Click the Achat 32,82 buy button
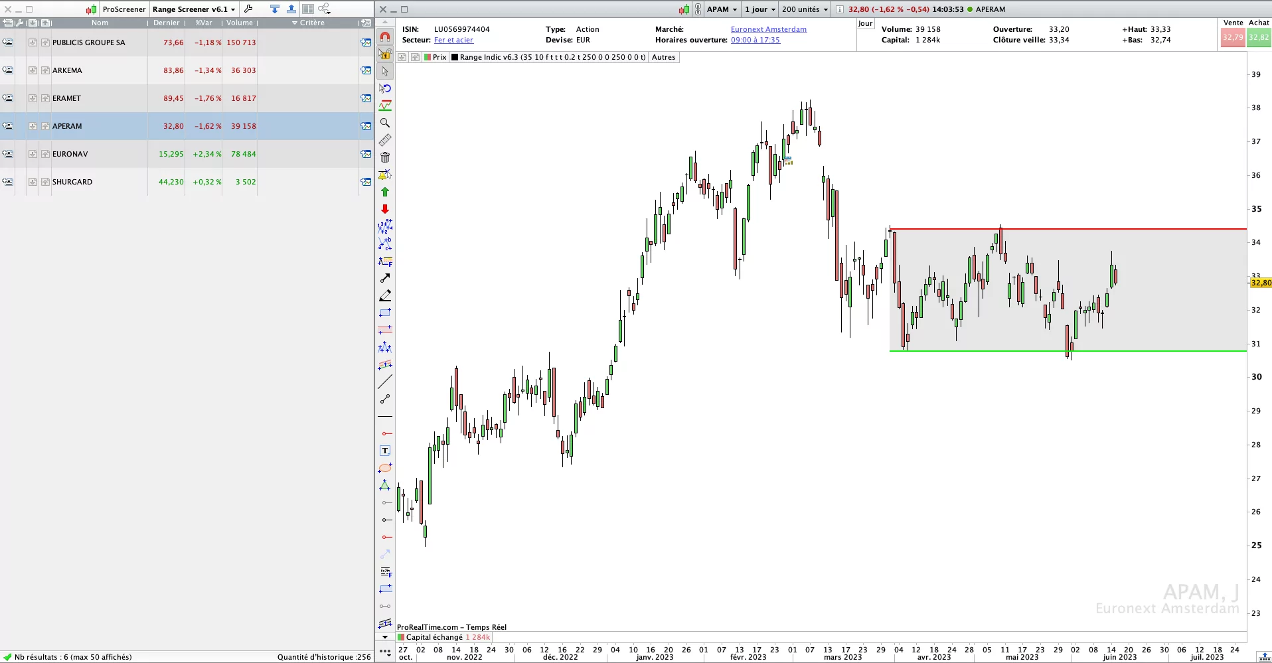 pyautogui.click(x=1259, y=37)
